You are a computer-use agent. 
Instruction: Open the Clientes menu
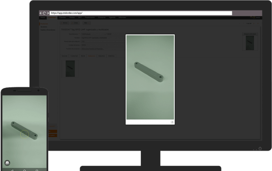point(62,18)
